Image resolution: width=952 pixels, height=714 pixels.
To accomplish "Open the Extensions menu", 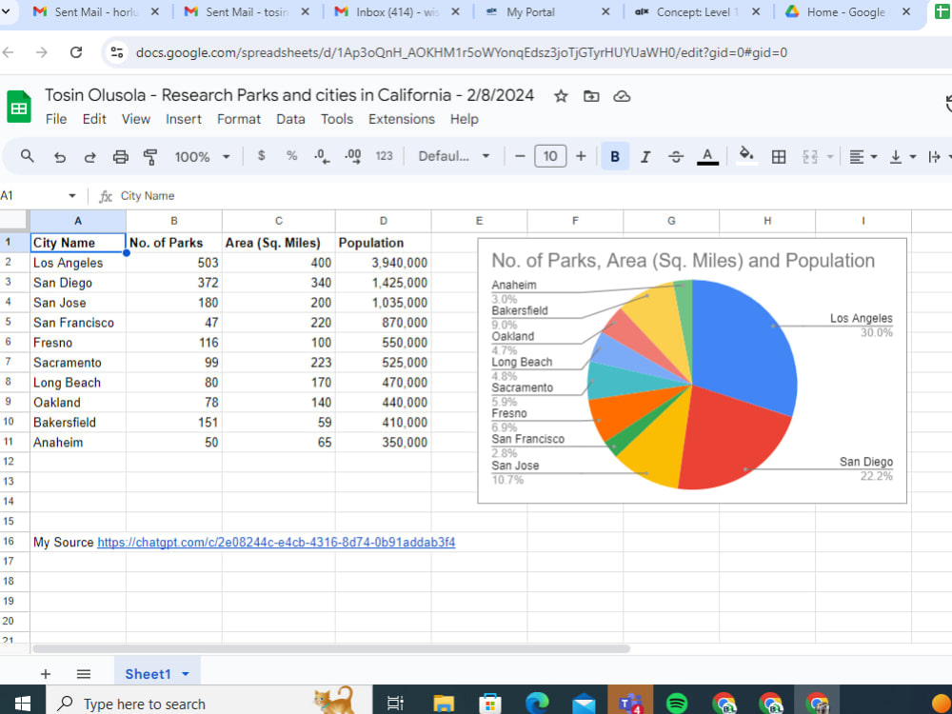I will coord(402,119).
